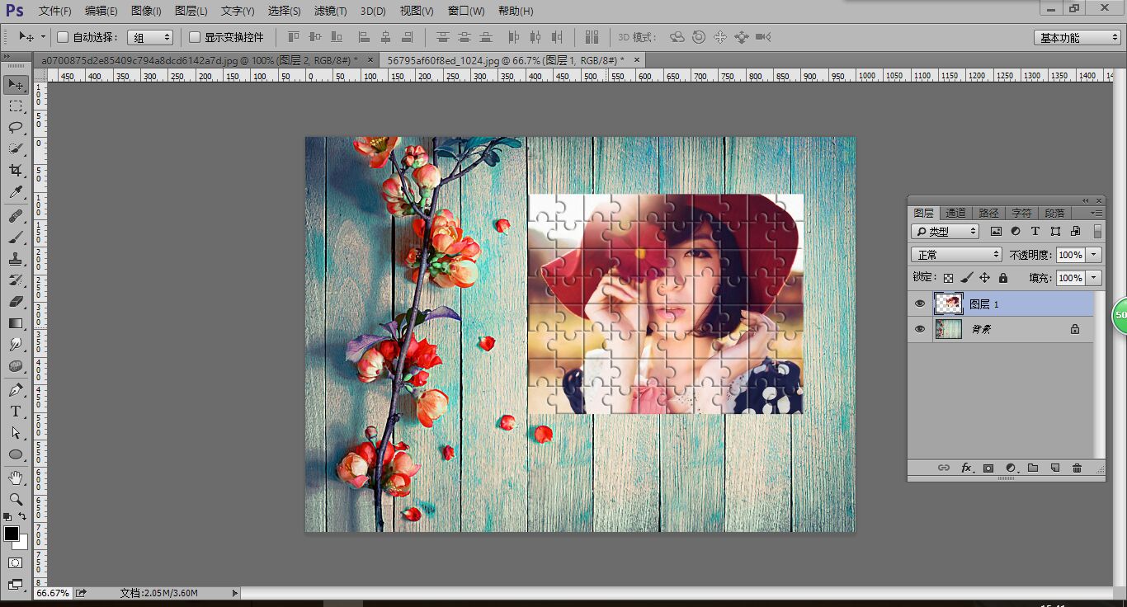Select the Pen tool
The width and height of the screenshot is (1127, 607).
pos(16,389)
